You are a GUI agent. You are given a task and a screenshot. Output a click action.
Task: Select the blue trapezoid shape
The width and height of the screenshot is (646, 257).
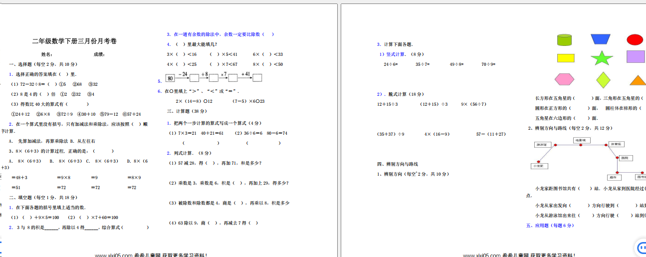[x=601, y=39]
